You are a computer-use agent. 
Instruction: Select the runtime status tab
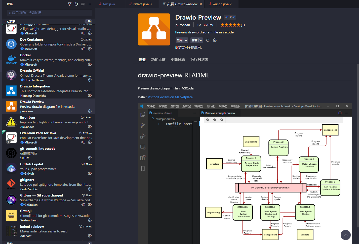(199, 60)
